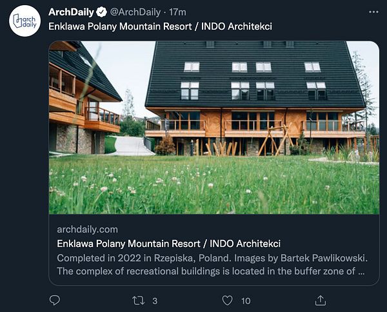Click the verified checkmark badge
The height and width of the screenshot is (312, 387).
point(101,12)
